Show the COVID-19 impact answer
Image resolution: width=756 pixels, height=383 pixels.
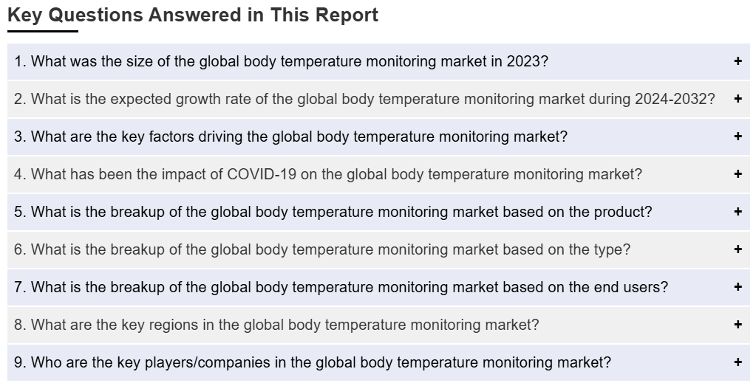(x=328, y=174)
